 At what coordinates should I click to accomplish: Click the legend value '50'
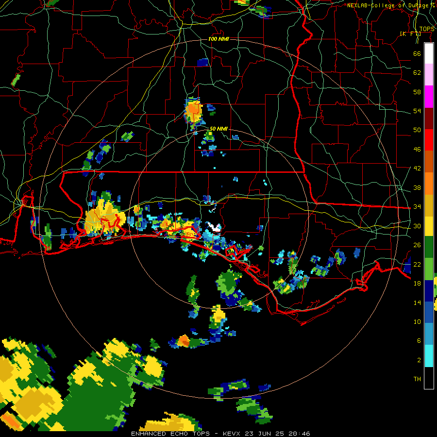click(x=417, y=130)
